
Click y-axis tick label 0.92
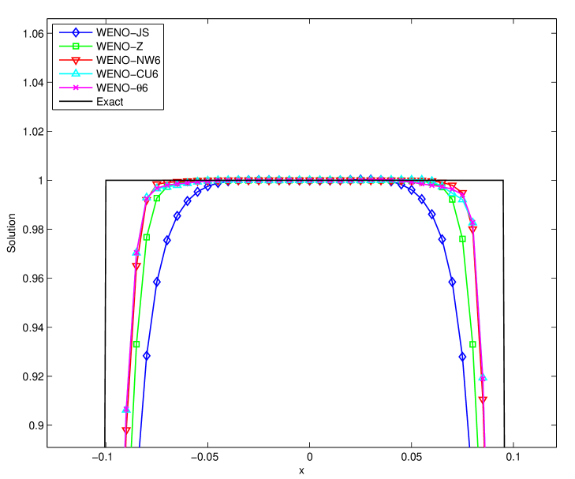(x=33, y=376)
